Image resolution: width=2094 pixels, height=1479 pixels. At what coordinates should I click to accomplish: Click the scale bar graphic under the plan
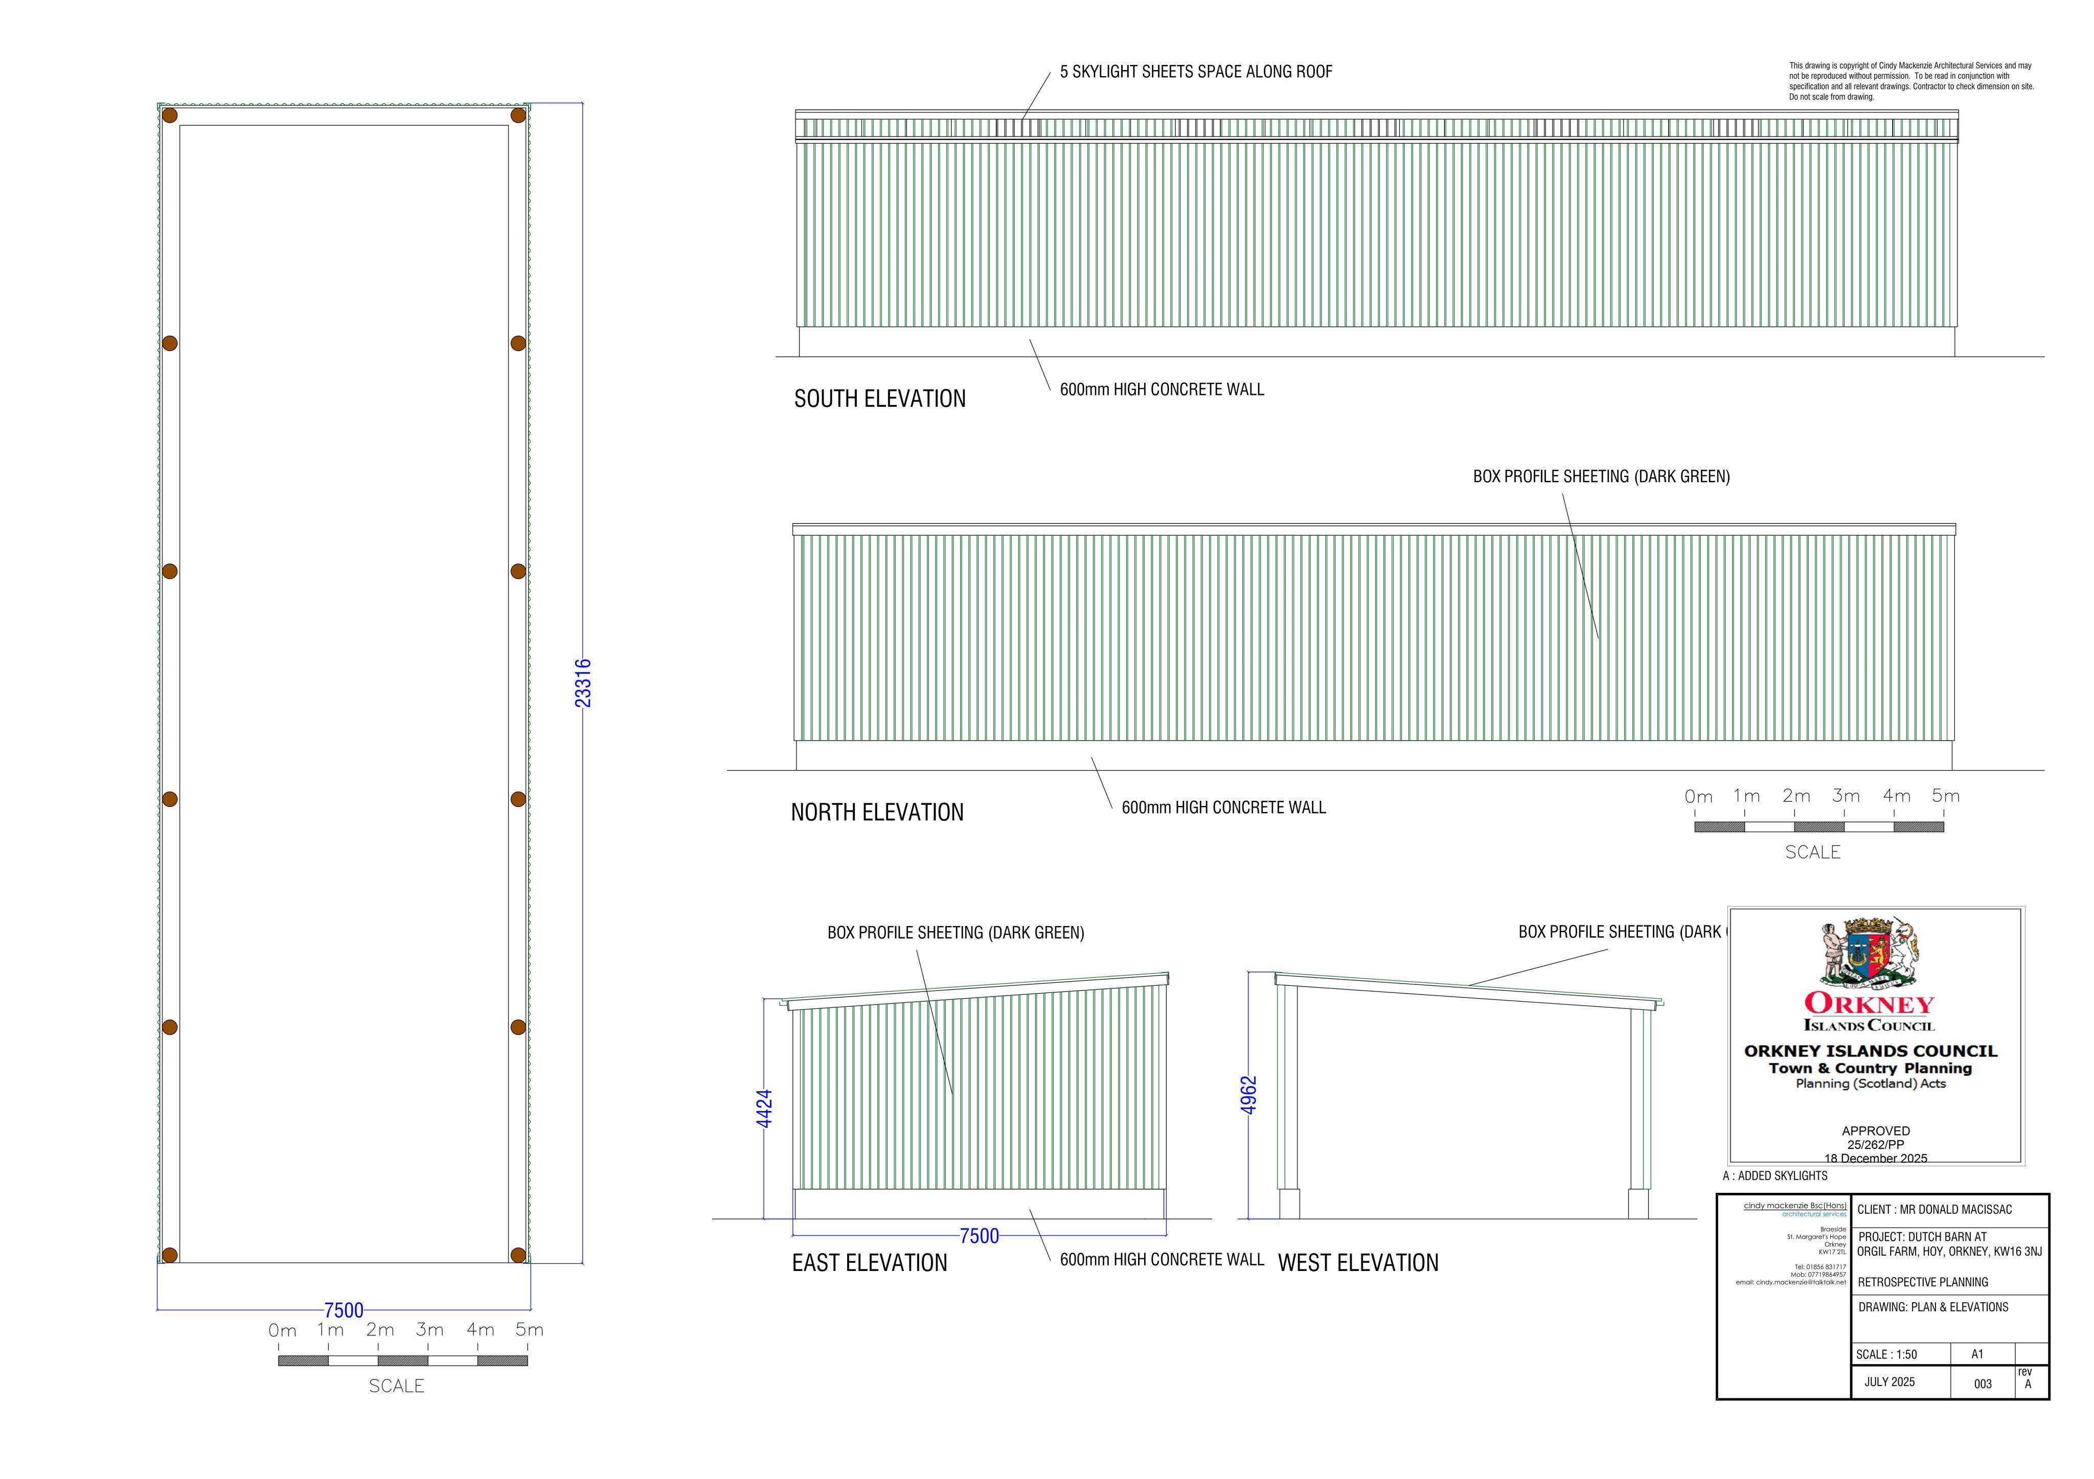point(402,1361)
